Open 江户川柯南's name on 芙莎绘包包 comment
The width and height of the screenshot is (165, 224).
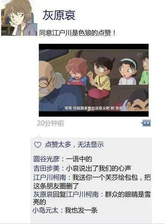coord(50,177)
